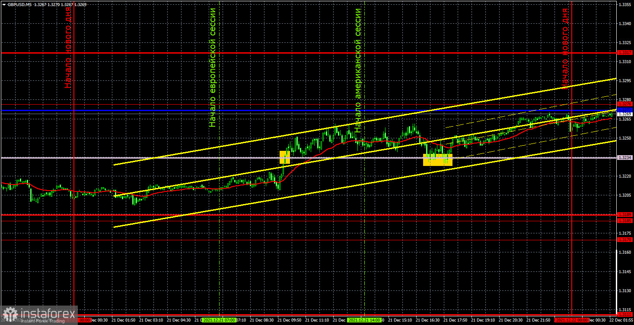Select the red 1.3170 level price label
Viewport: 634px width, 325px height.
click(625, 239)
